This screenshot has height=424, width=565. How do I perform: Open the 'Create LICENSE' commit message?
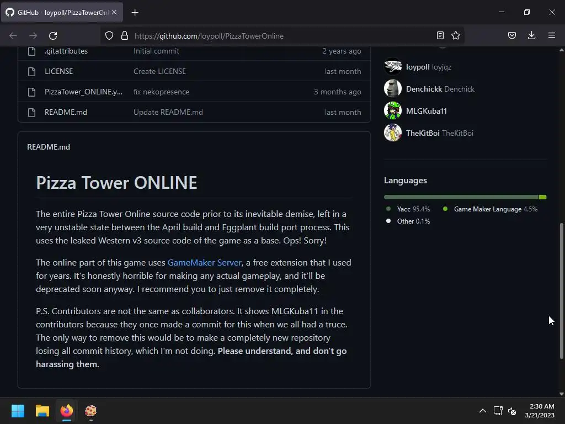[159, 71]
